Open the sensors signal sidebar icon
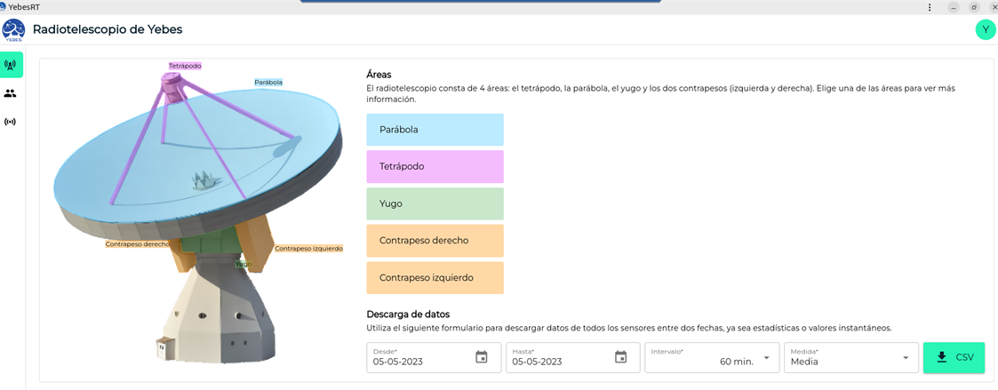The width and height of the screenshot is (998, 390). [10, 122]
